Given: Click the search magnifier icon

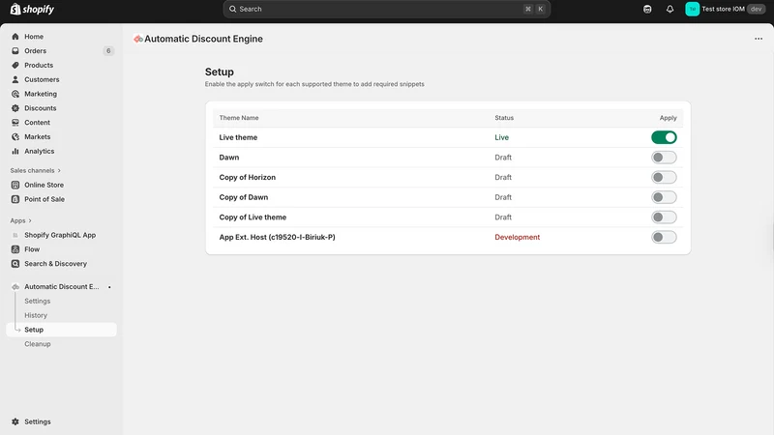Looking at the screenshot, I should 232,9.
